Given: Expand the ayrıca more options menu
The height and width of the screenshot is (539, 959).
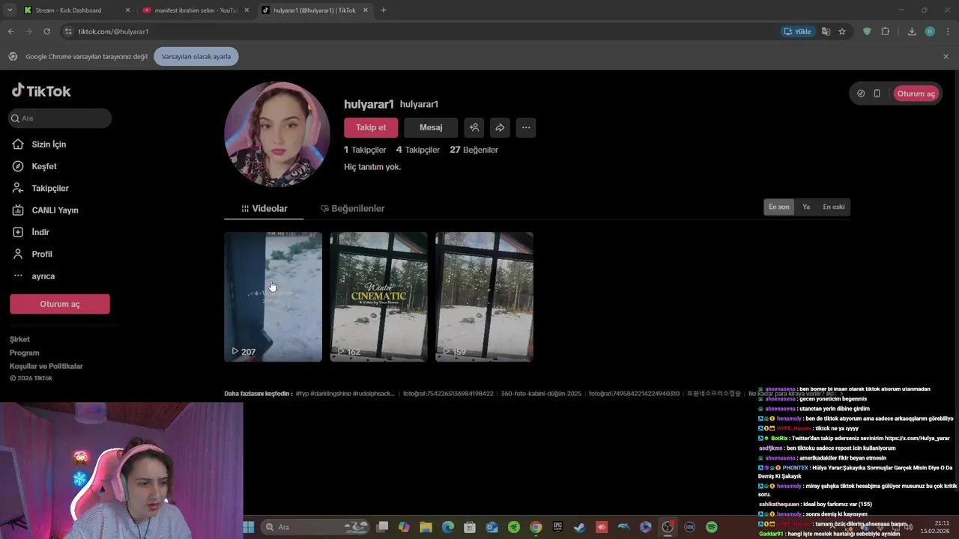Looking at the screenshot, I should coord(43,276).
